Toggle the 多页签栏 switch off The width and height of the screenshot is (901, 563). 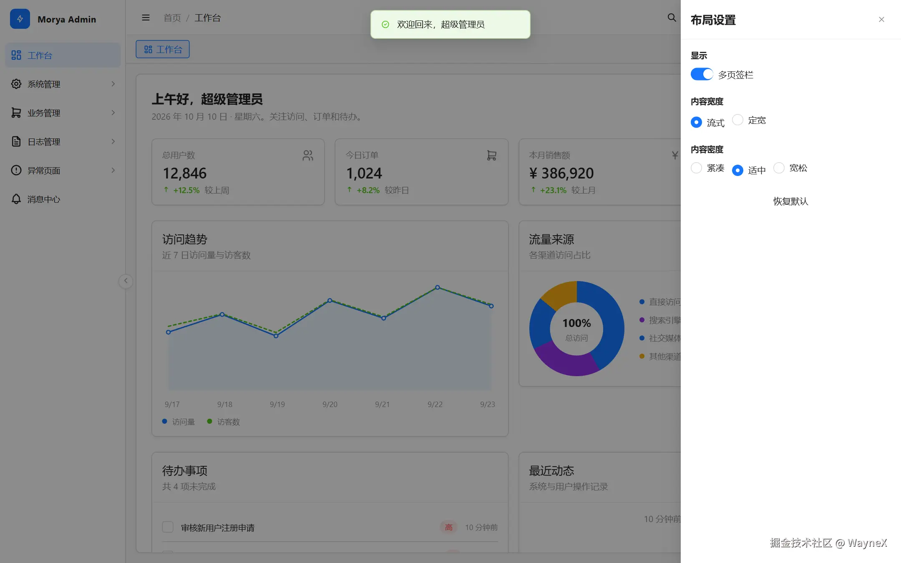pyautogui.click(x=702, y=74)
